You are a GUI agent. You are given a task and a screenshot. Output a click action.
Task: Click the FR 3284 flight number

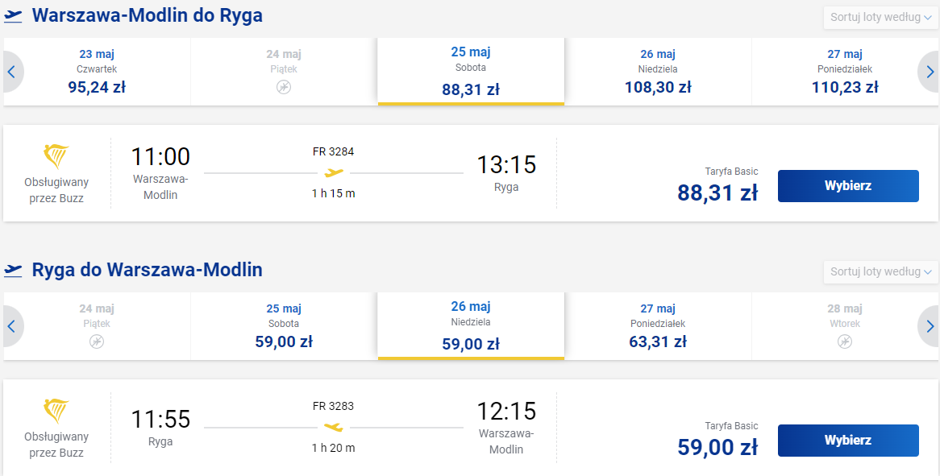coord(333,151)
